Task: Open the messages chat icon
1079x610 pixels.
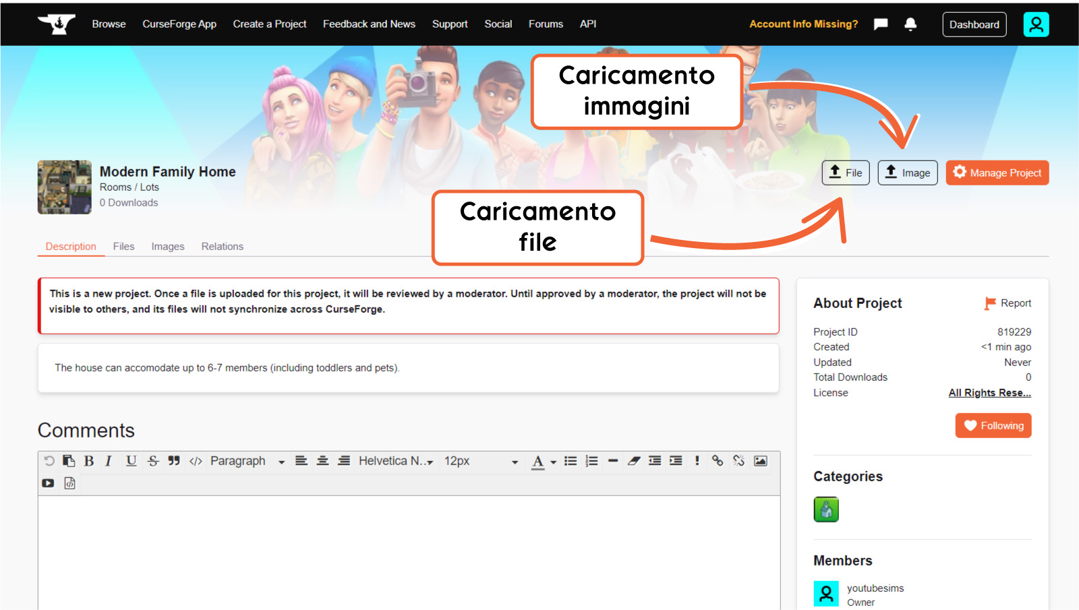Action: (x=881, y=24)
